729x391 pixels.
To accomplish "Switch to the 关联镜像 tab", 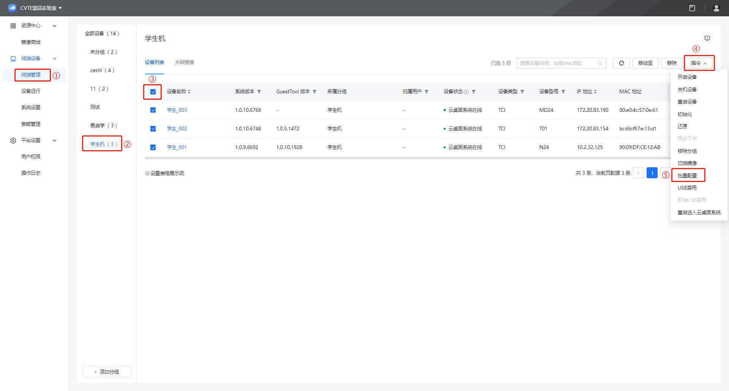I will pos(185,62).
